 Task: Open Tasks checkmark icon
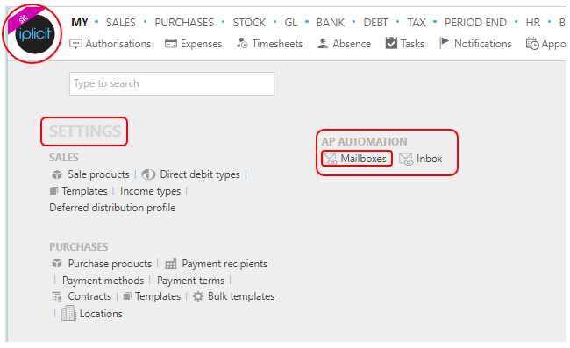coord(391,43)
